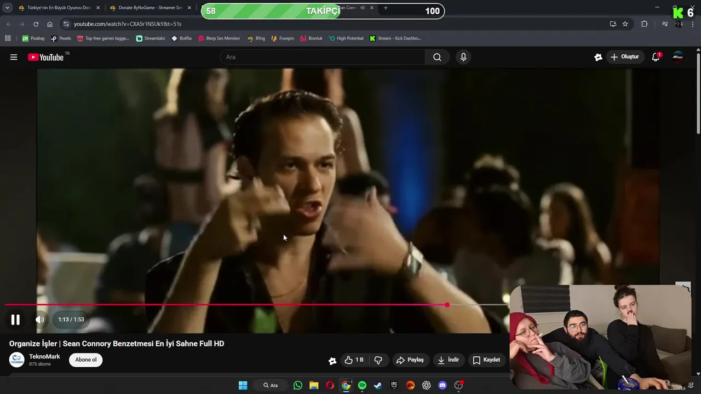This screenshot has width=701, height=394.
Task: Click the YouTube Ara search field
Action: [x=323, y=57]
